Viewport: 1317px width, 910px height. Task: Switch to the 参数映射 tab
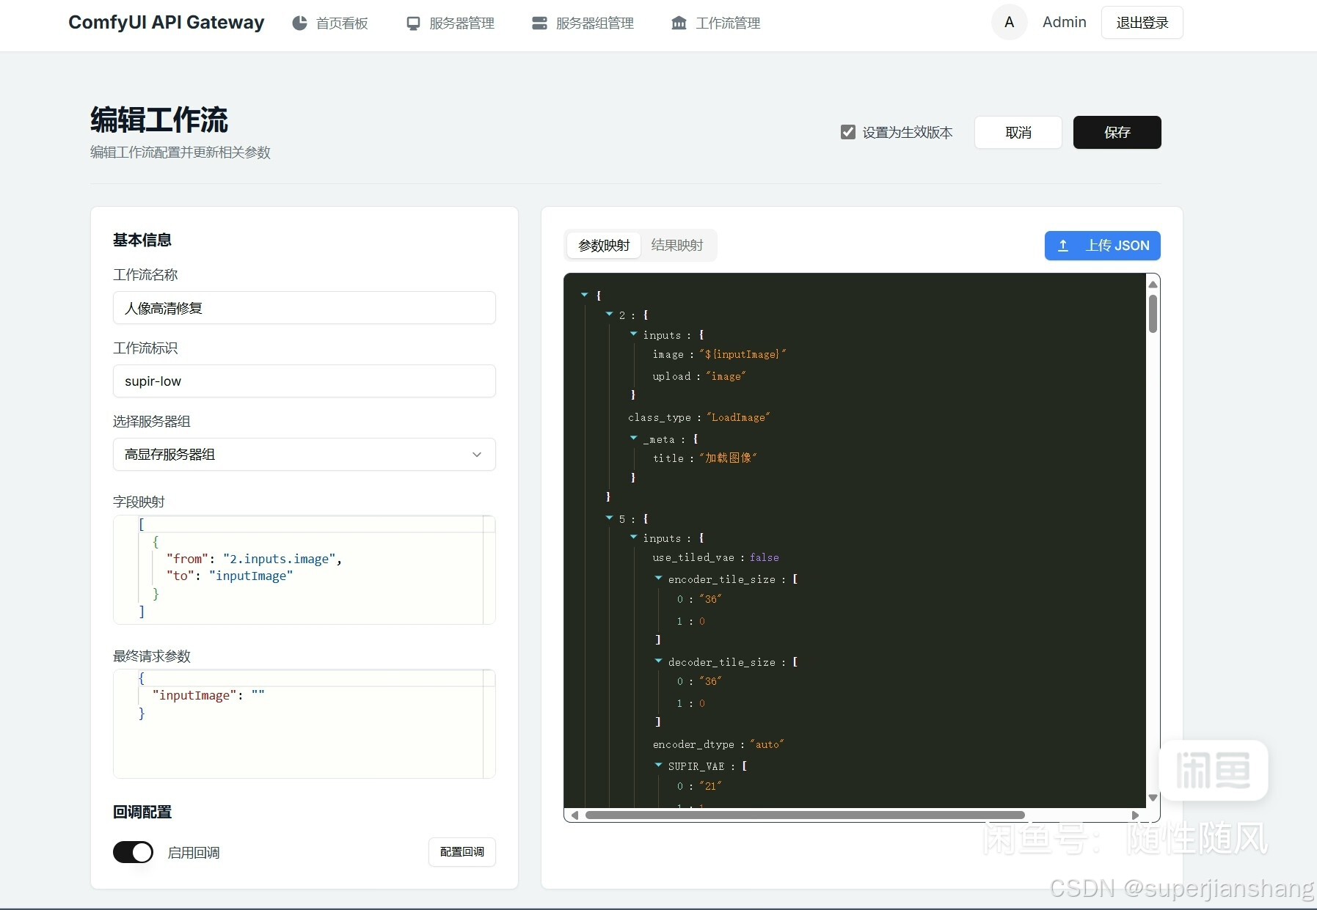tap(604, 246)
